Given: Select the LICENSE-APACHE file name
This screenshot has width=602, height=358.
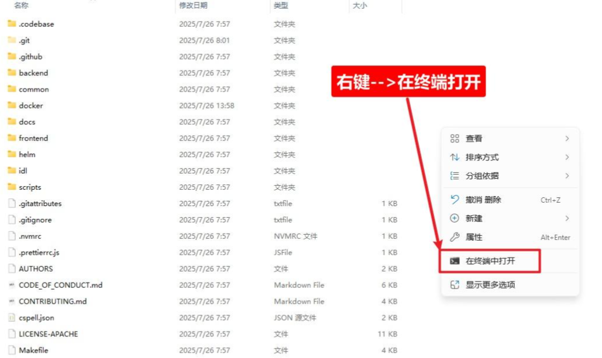Looking at the screenshot, I should (49, 334).
